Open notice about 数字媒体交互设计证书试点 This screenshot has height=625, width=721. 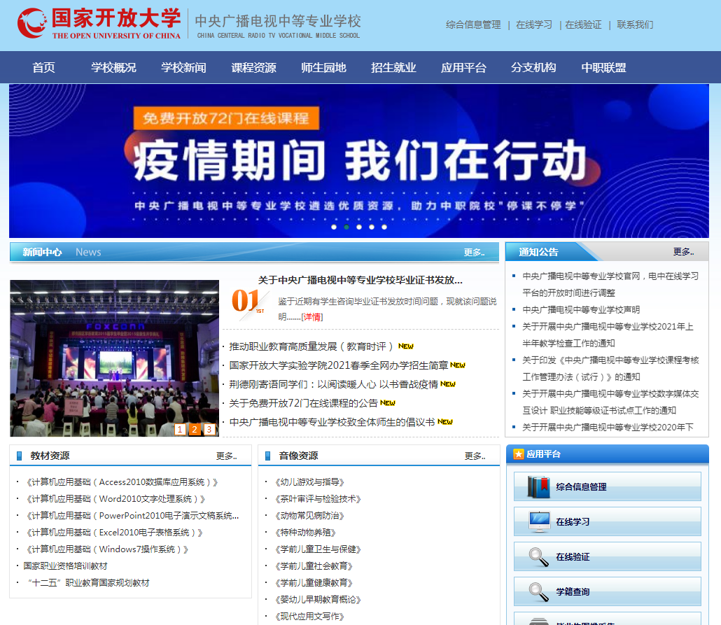click(x=610, y=402)
